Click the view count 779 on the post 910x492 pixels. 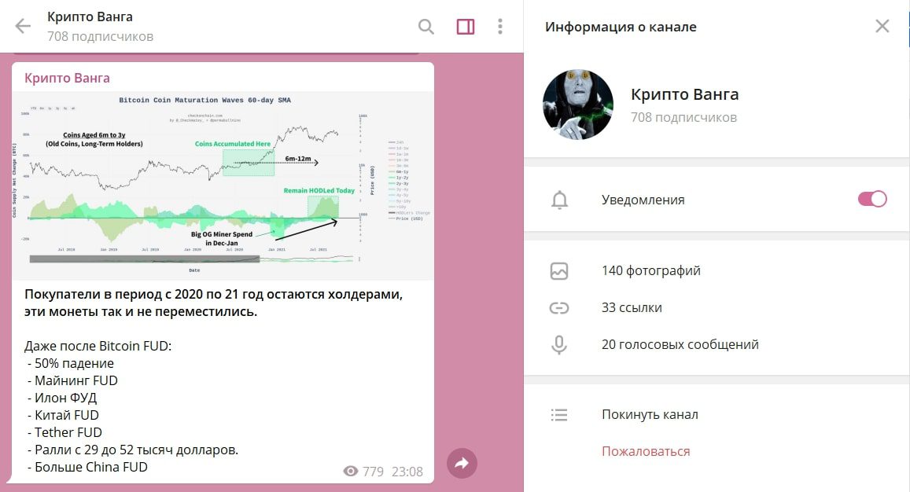coord(373,472)
